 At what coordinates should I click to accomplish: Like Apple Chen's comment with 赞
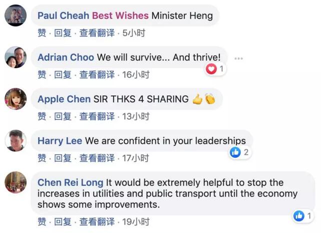(42, 116)
